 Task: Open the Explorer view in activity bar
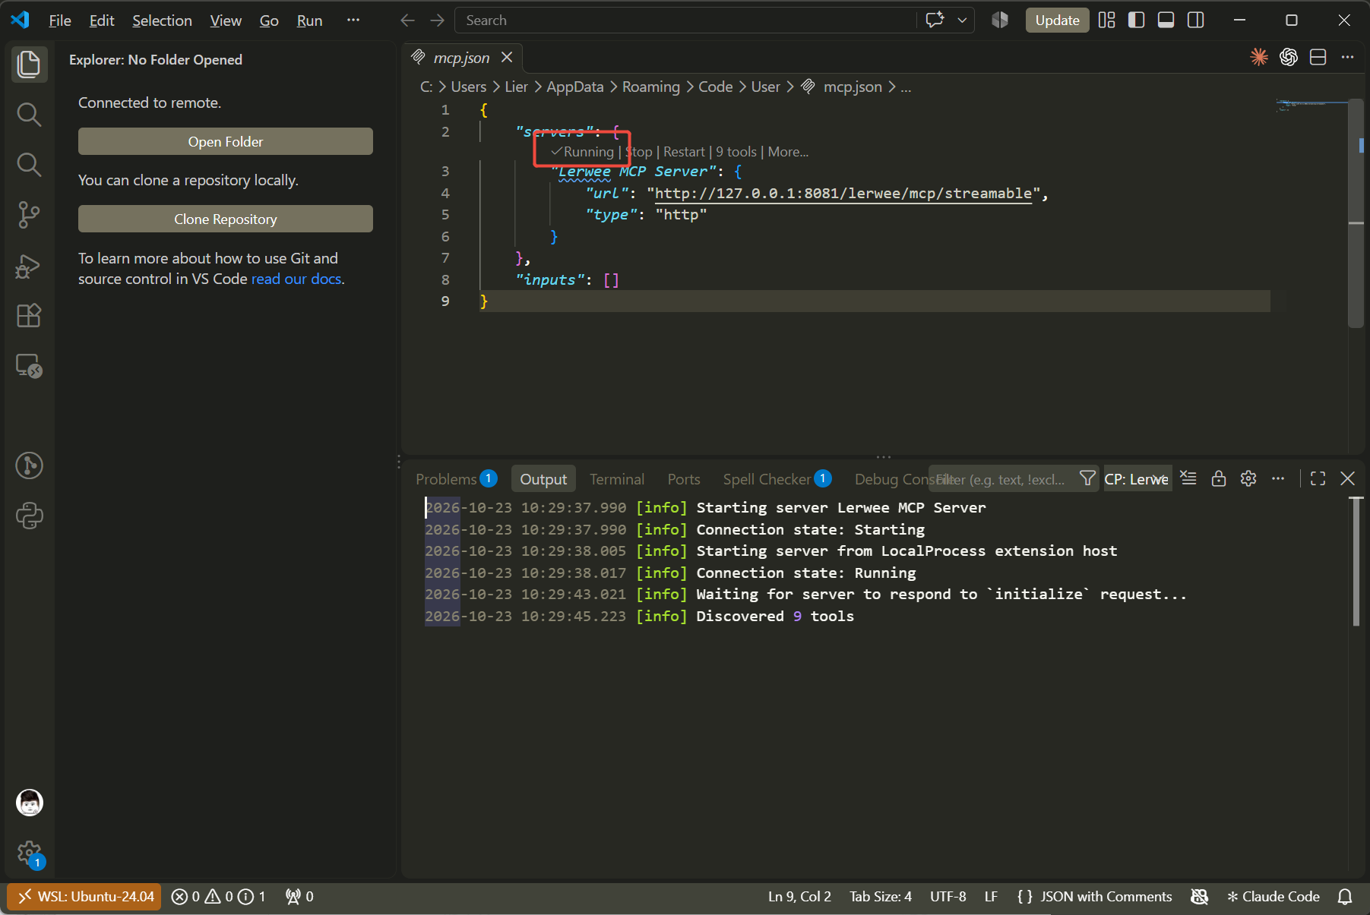tap(29, 64)
